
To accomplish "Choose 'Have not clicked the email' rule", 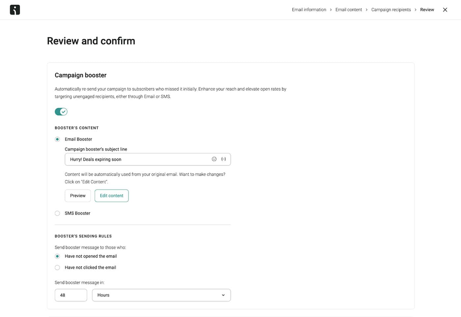I will tap(57, 267).
